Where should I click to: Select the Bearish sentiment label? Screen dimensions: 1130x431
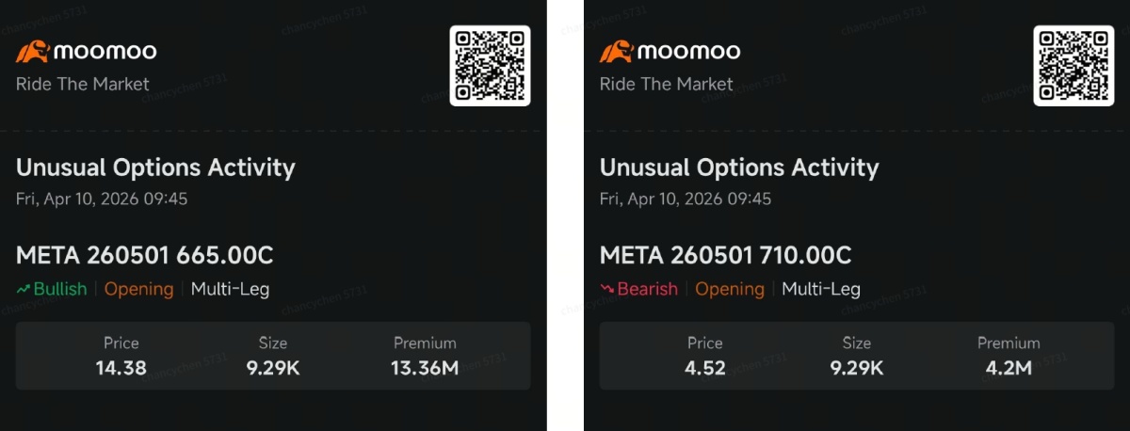(647, 289)
